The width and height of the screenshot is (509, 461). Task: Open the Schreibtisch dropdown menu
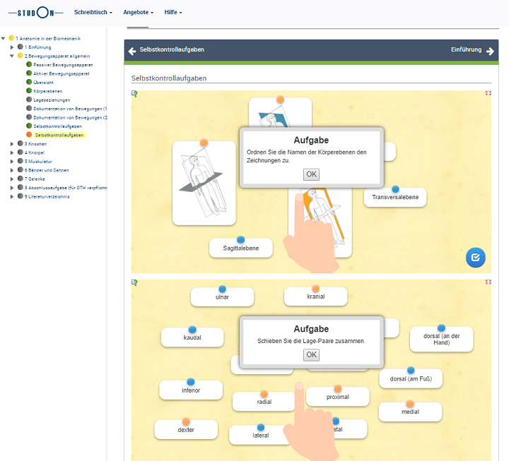pos(93,13)
